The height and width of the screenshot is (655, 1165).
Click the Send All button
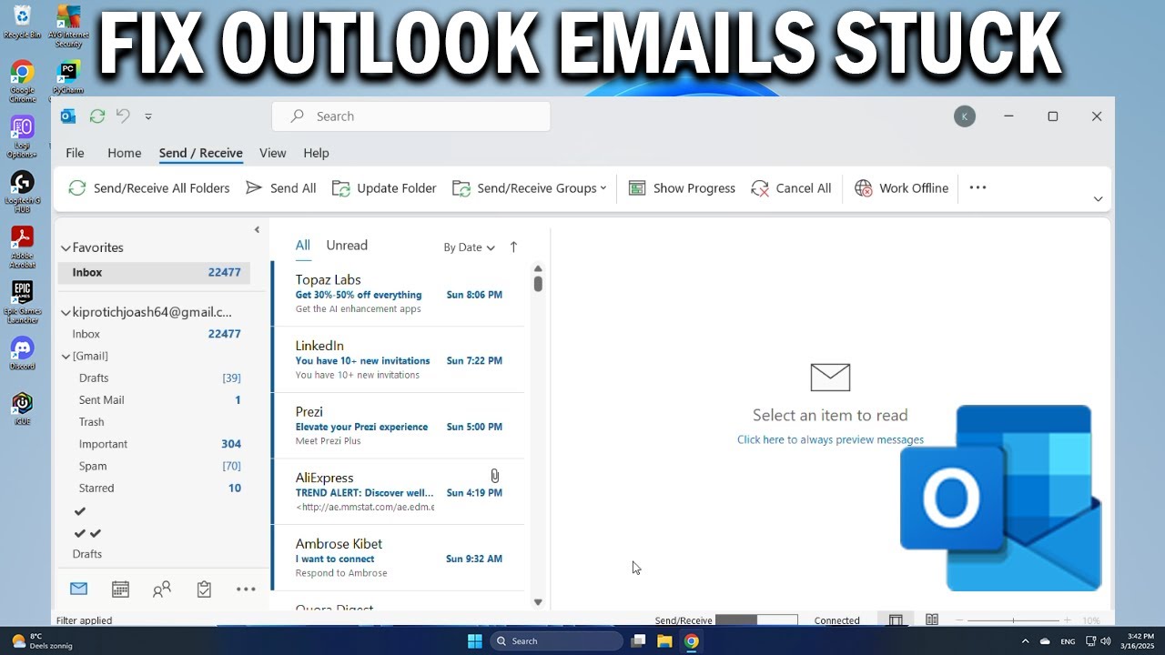point(281,188)
